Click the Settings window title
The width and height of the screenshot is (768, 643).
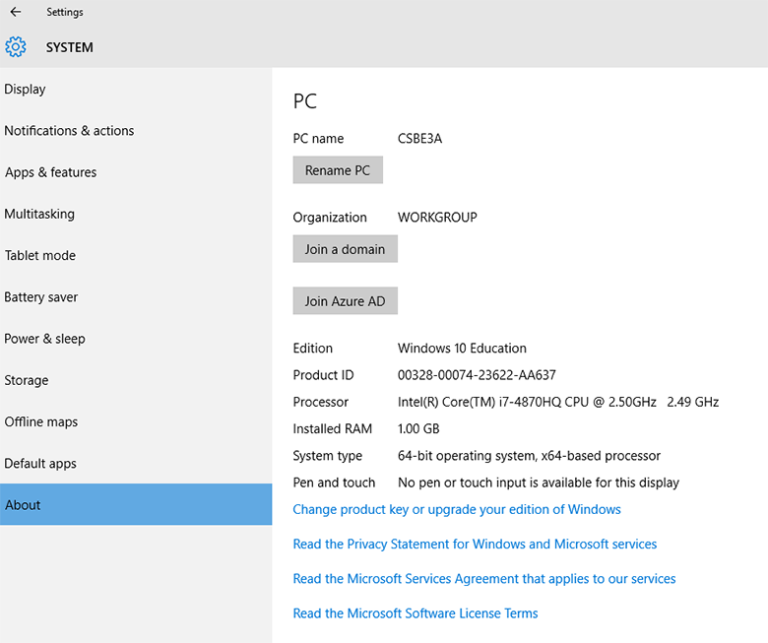65,12
